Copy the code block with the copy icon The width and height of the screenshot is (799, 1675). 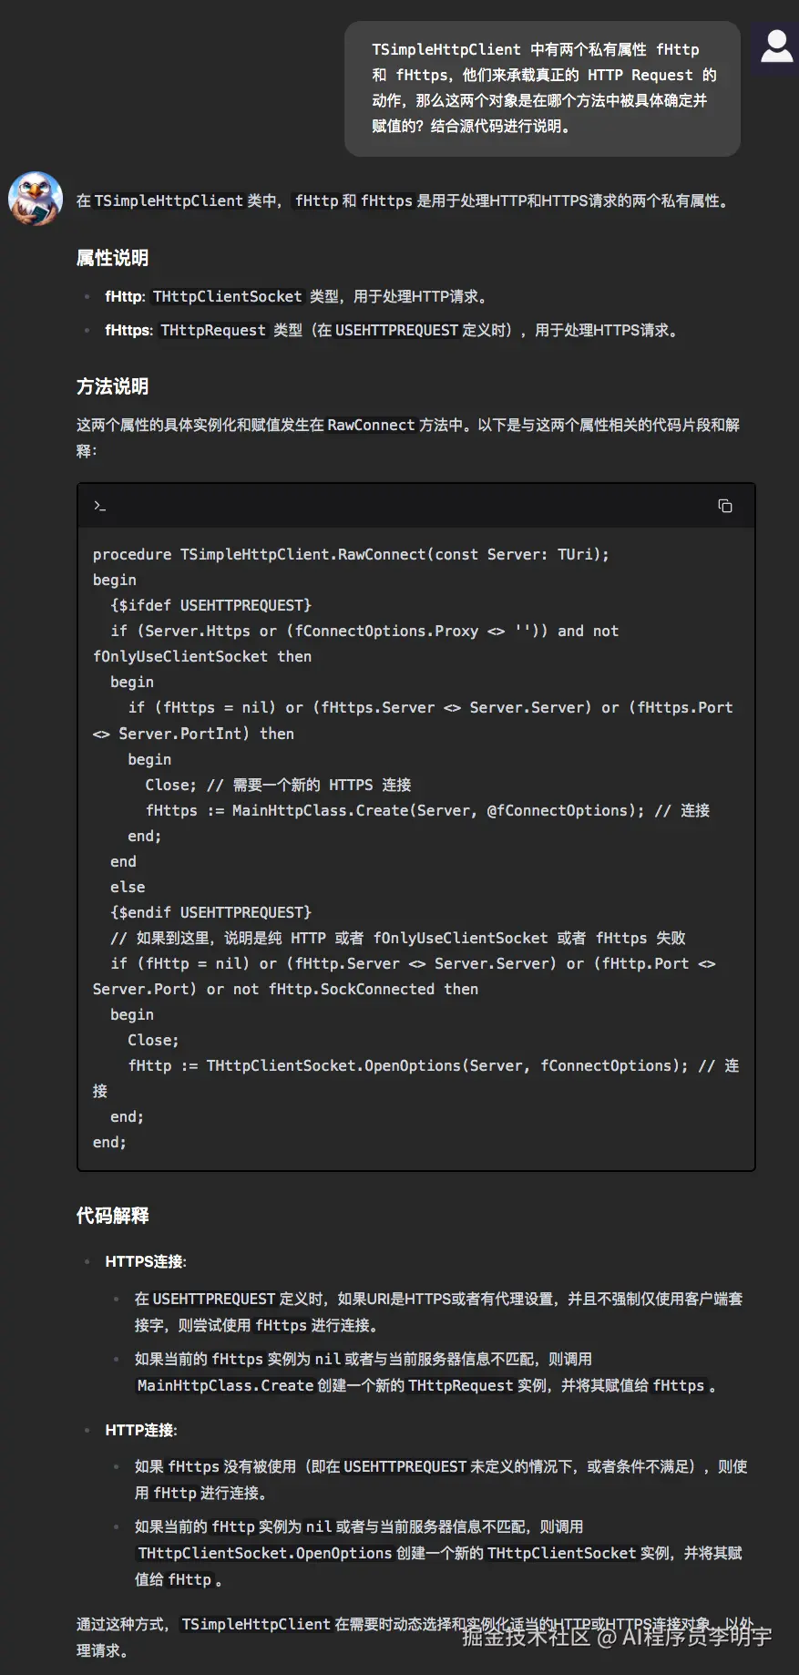[x=725, y=506]
